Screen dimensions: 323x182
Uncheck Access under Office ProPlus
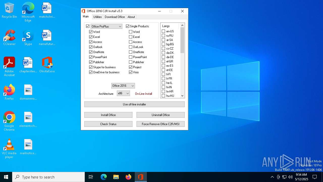click(91, 42)
